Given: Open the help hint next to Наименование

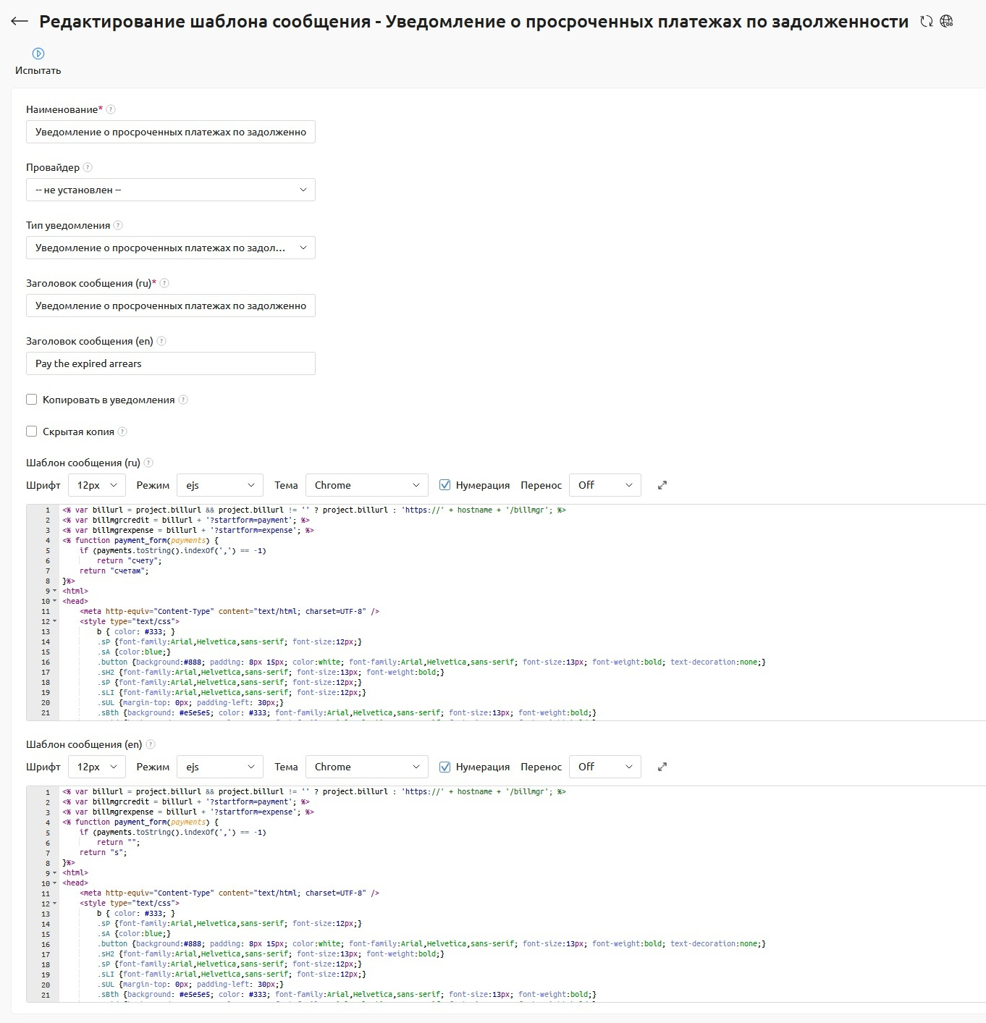Looking at the screenshot, I should (111, 109).
